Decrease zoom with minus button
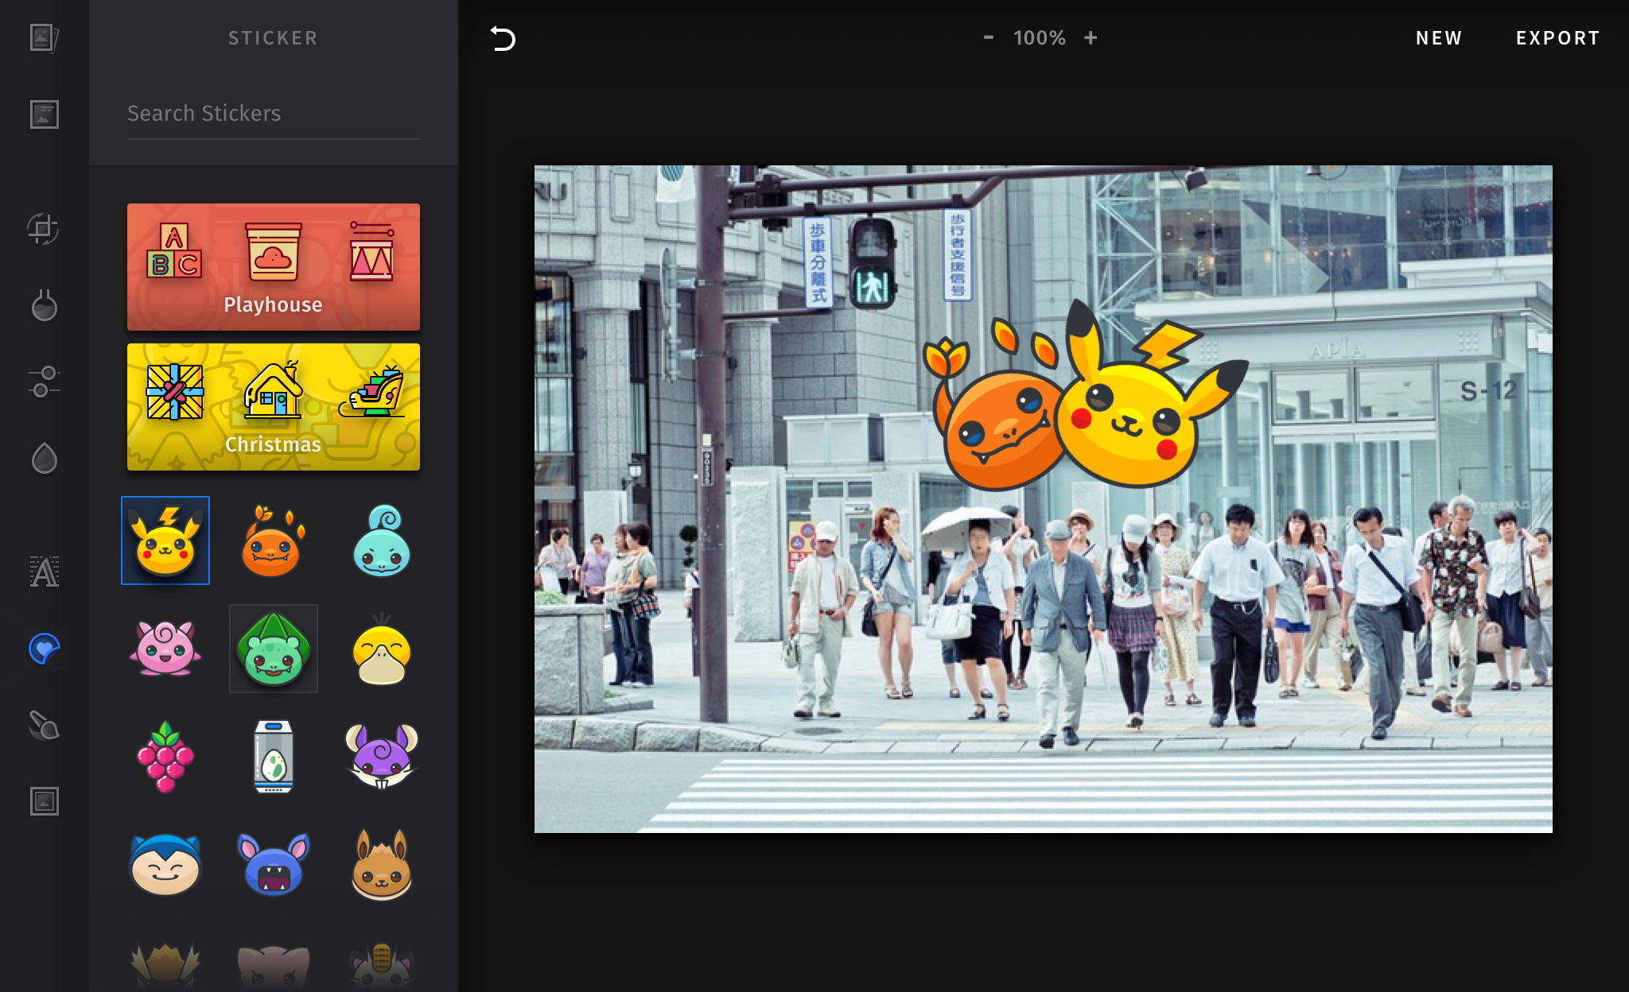This screenshot has height=992, width=1629. 988,37
